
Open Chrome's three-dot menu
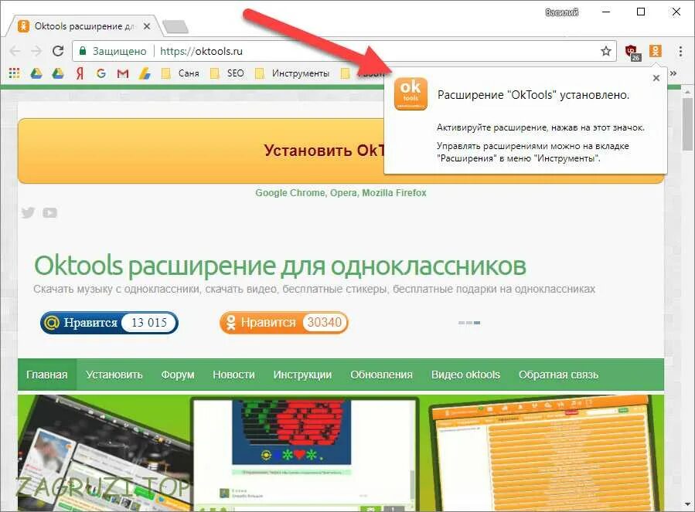pos(680,51)
